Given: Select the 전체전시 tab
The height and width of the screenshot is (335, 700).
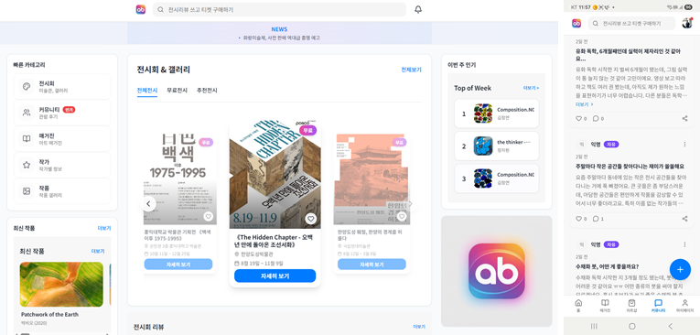Looking at the screenshot, I should click(147, 91).
